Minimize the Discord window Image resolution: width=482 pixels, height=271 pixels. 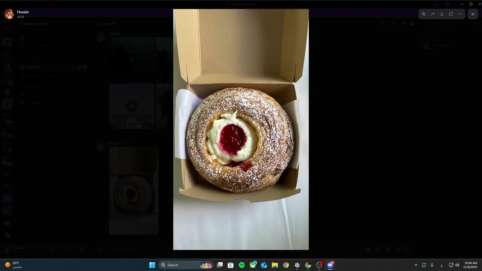tap(462, 4)
